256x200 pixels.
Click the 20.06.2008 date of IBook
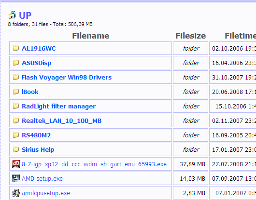tap(234, 92)
